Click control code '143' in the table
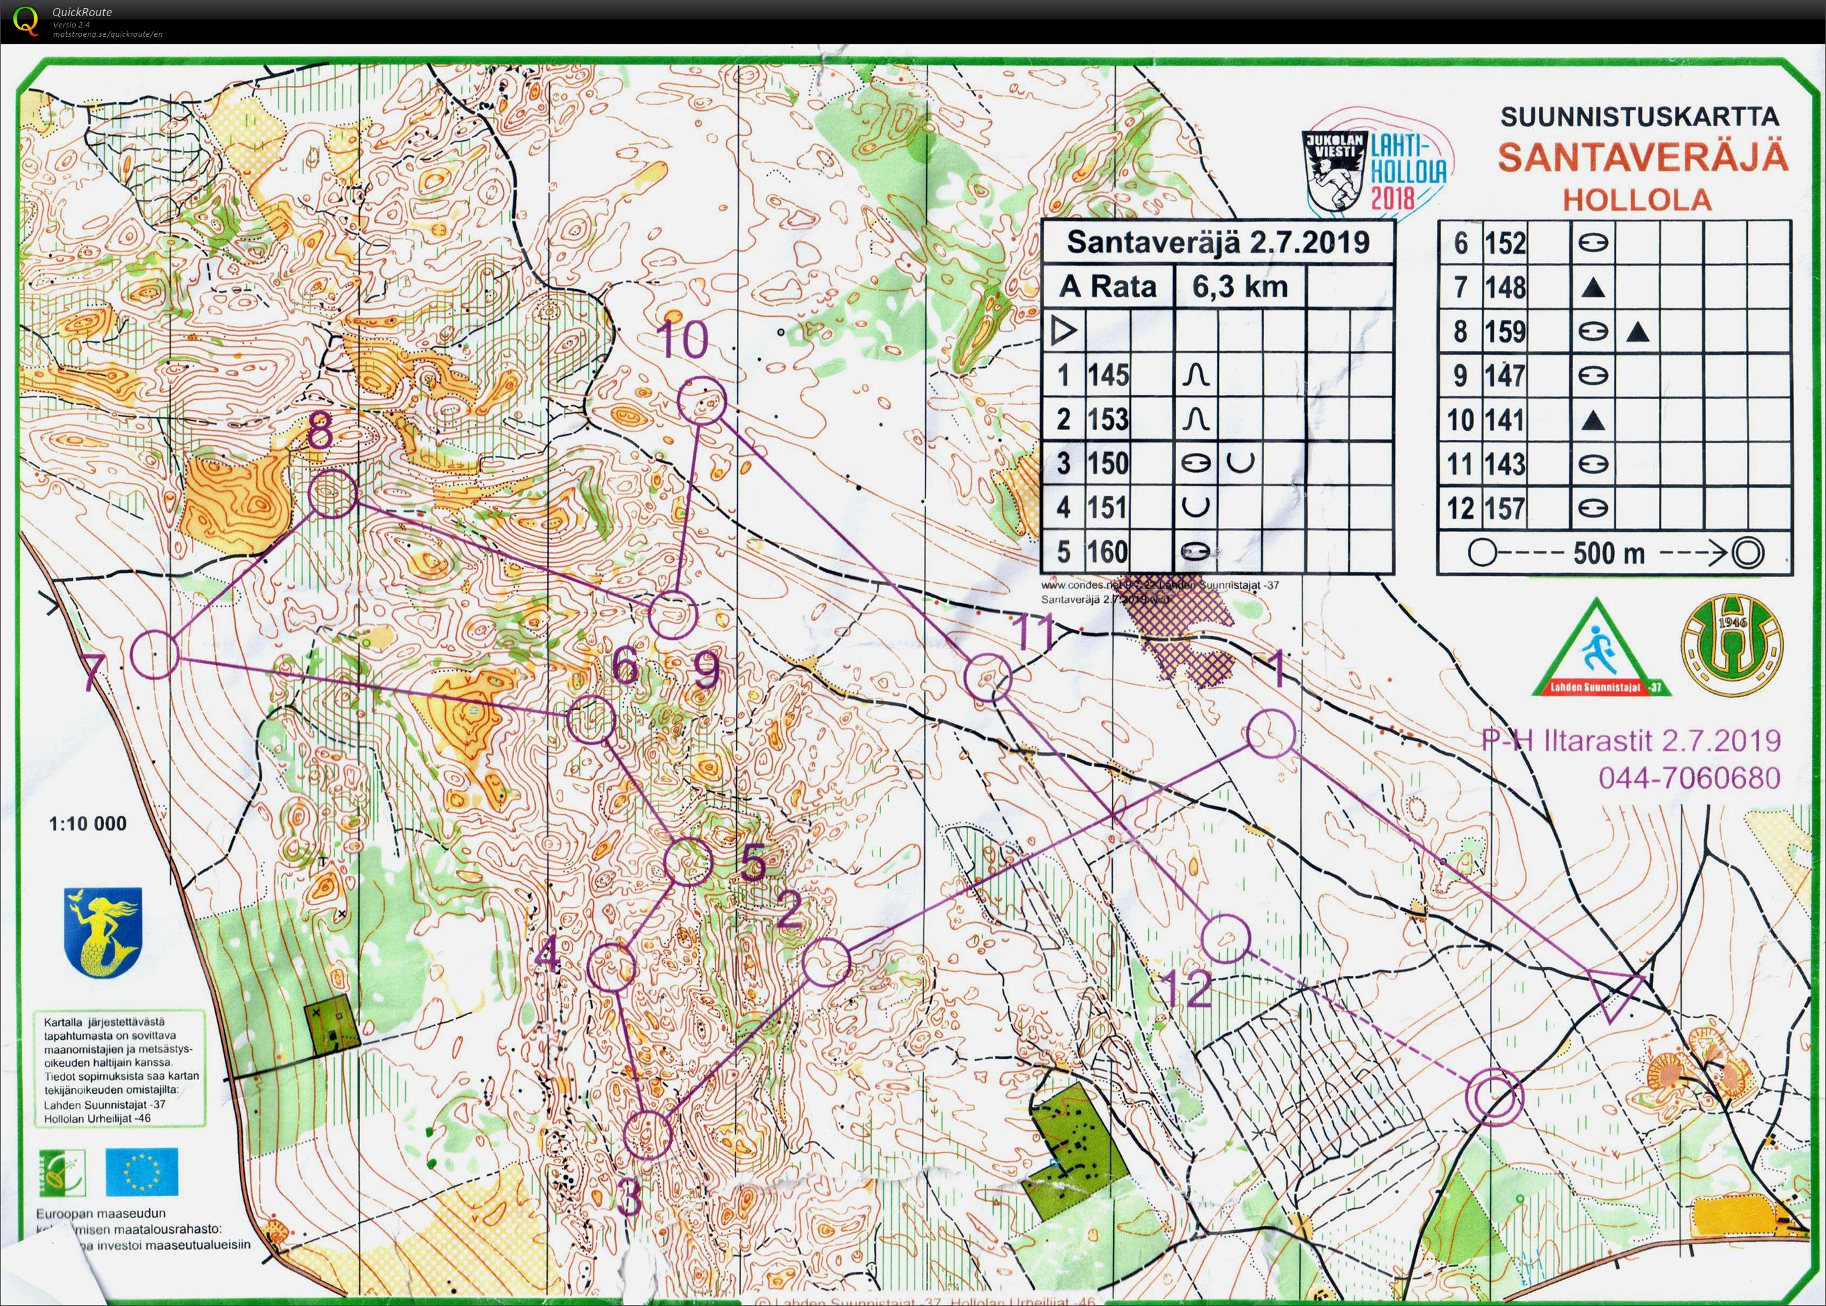1826x1306 pixels. click(1504, 464)
